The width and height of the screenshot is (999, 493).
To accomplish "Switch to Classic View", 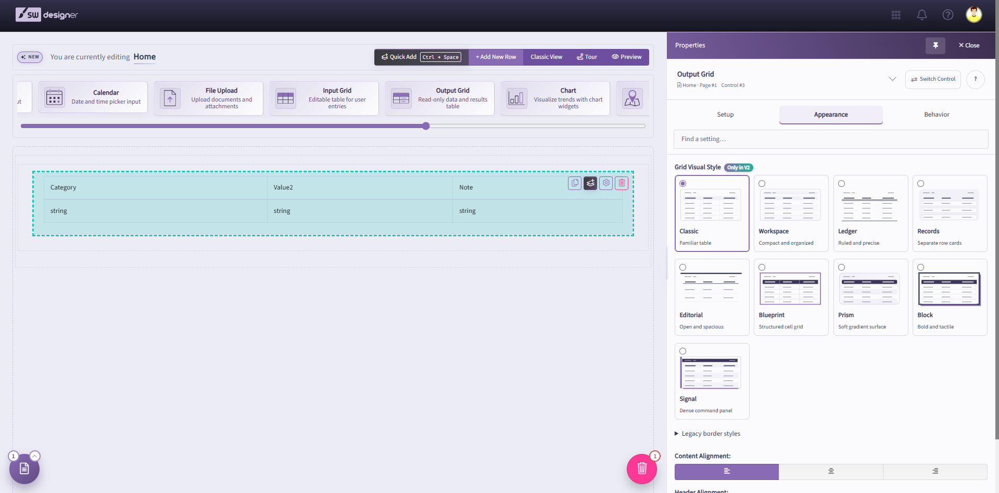I will pos(546,57).
